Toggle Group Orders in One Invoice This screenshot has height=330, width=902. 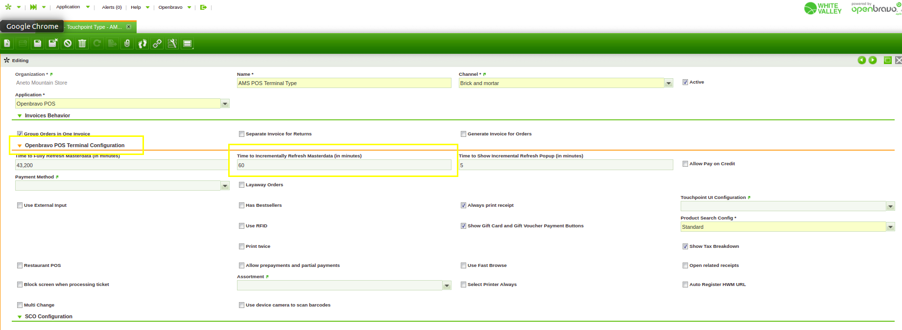pos(20,133)
